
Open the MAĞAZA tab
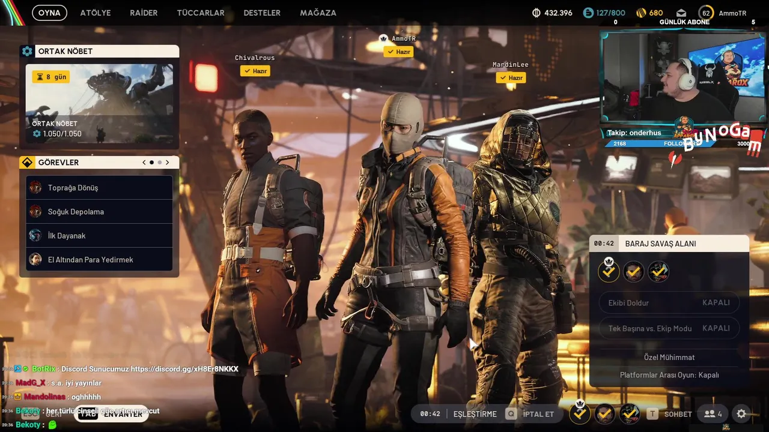tap(318, 13)
